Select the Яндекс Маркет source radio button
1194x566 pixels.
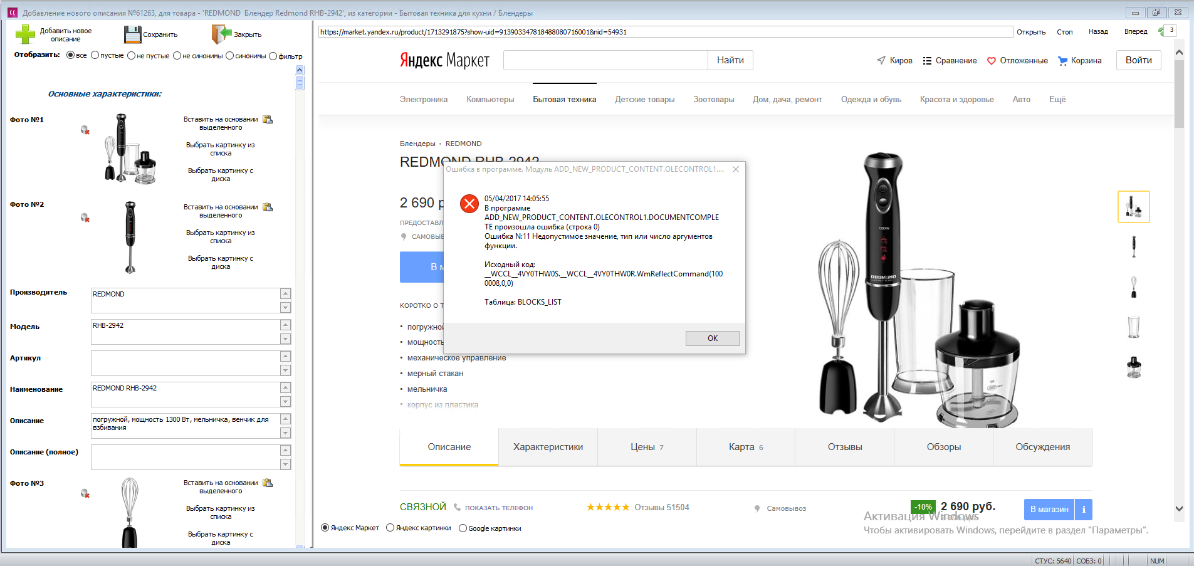(325, 528)
